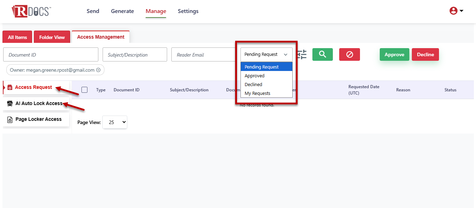The image size is (476, 208).
Task: Open the Page View count dropdown
Action: point(115,122)
